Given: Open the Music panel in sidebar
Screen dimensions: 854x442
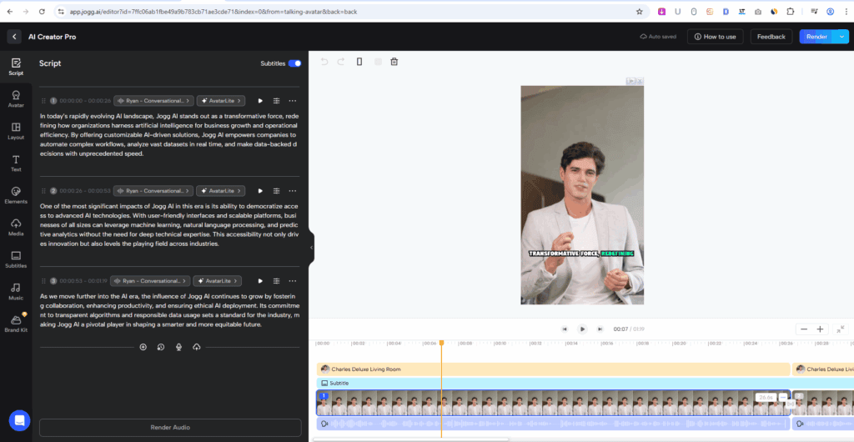Looking at the screenshot, I should click(16, 290).
